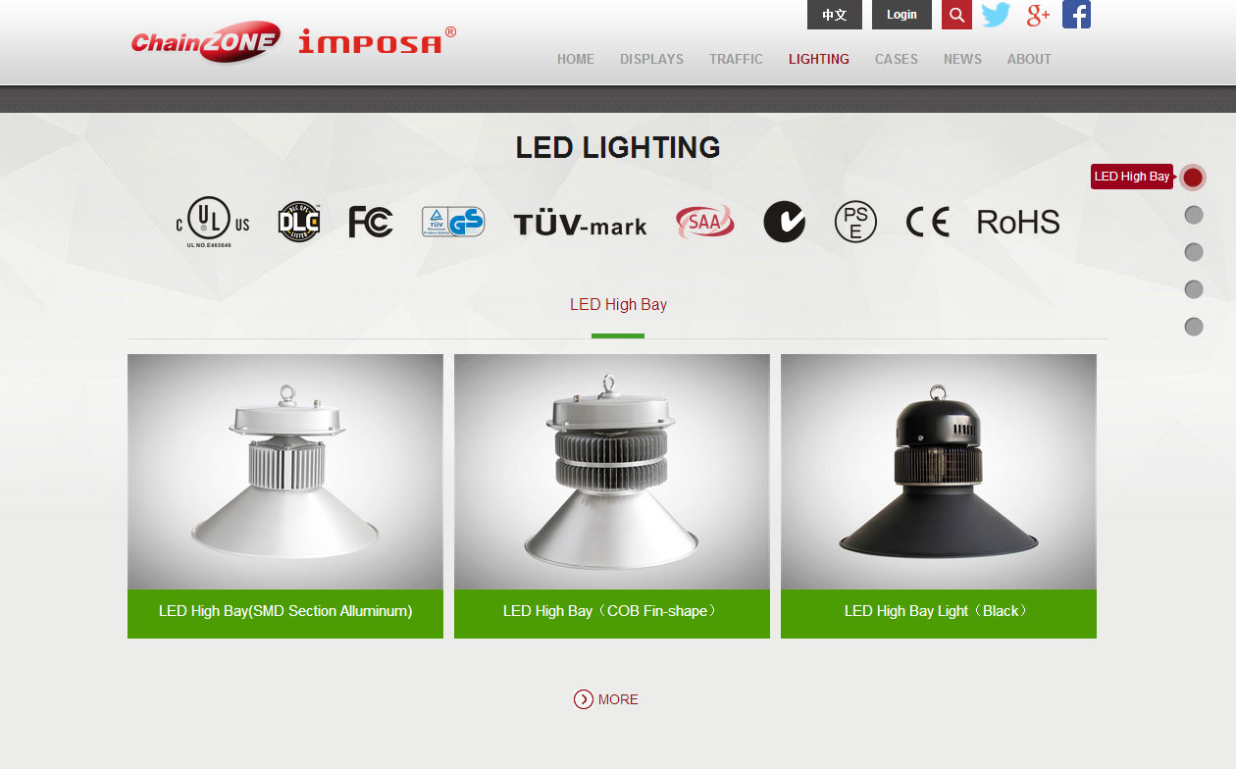Click the Imposa logo
The width and height of the screenshot is (1236, 769).
(378, 40)
